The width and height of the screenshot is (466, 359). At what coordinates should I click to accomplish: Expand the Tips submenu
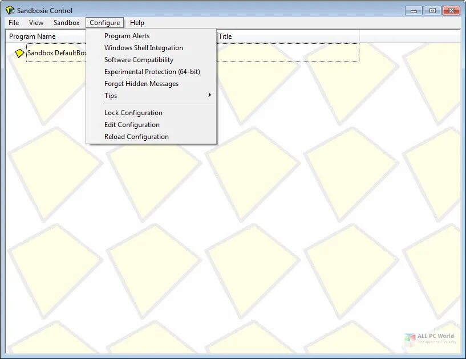(x=151, y=96)
